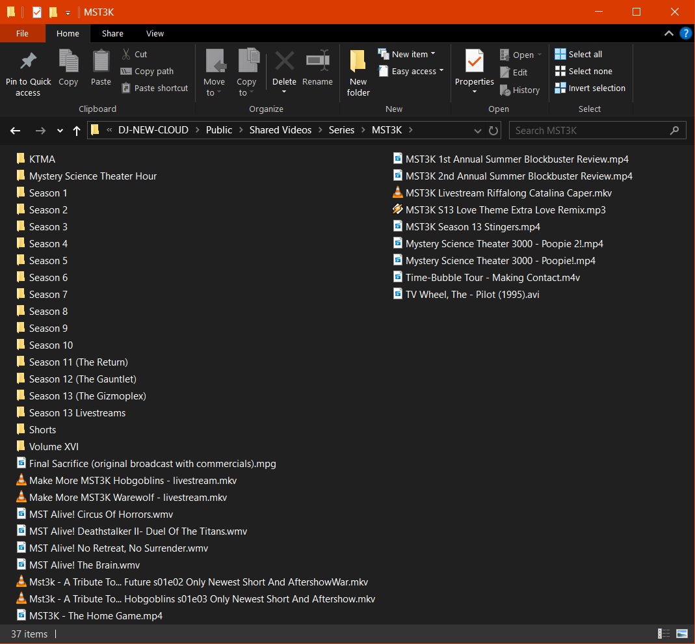This screenshot has width=695, height=644.
Task: Go up one folder level
Action: click(x=77, y=130)
